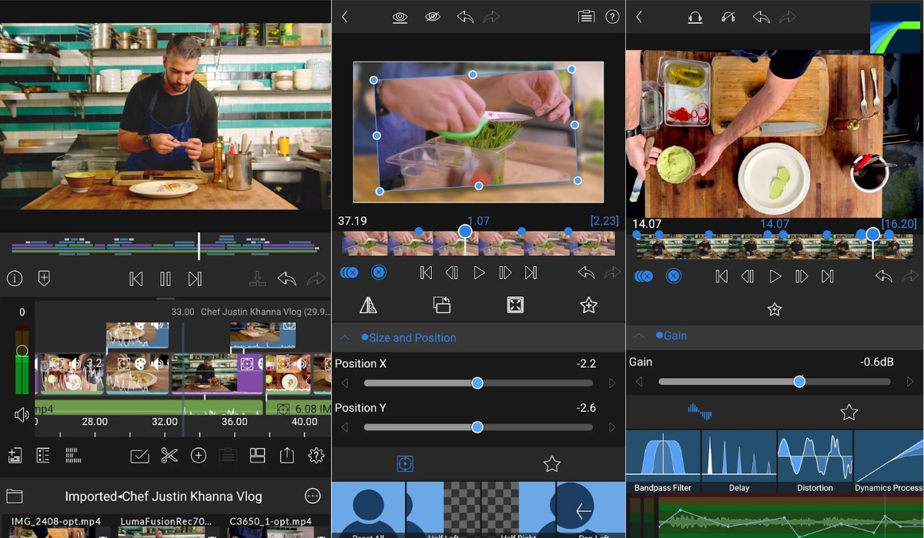Viewport: 924px width, 538px height.
Task: Click the horizontal flip icon
Action: [x=369, y=305]
